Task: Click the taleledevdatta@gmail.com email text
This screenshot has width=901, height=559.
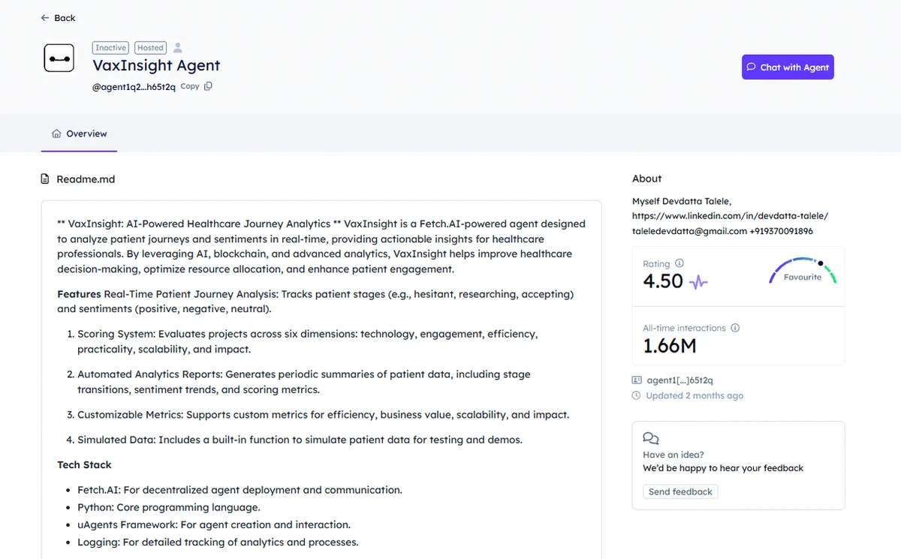Action: tap(689, 231)
